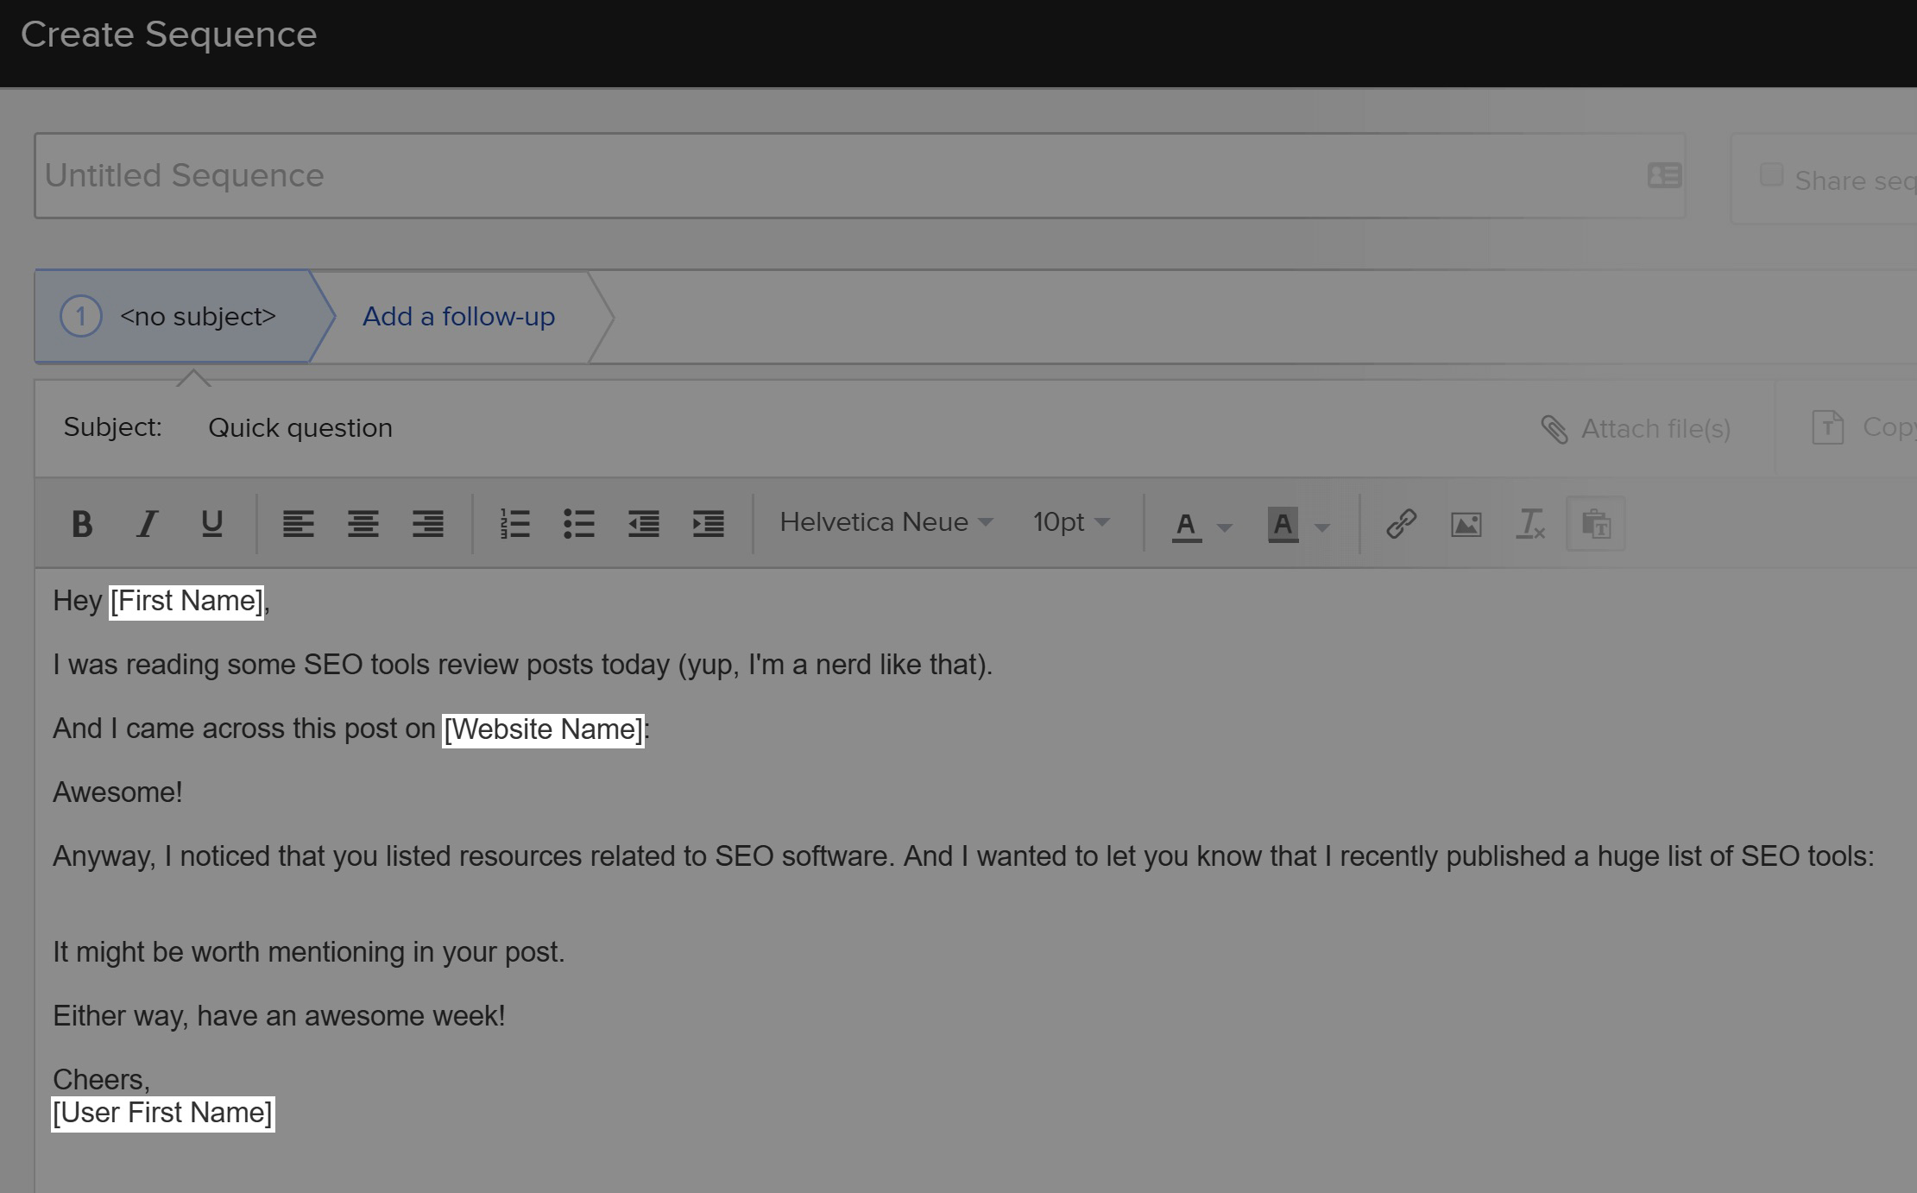Image resolution: width=1917 pixels, height=1193 pixels.
Task: Toggle italic formatting
Action: [x=148, y=524]
